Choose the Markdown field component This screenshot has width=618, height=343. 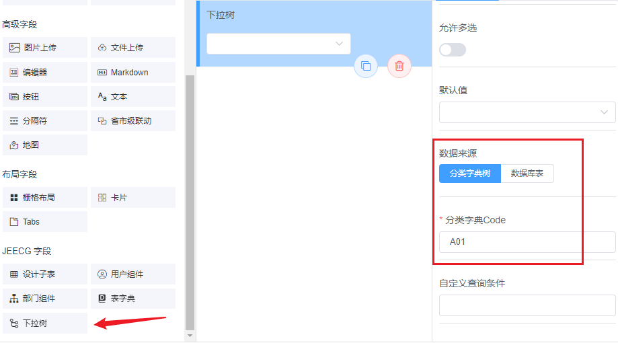point(133,72)
